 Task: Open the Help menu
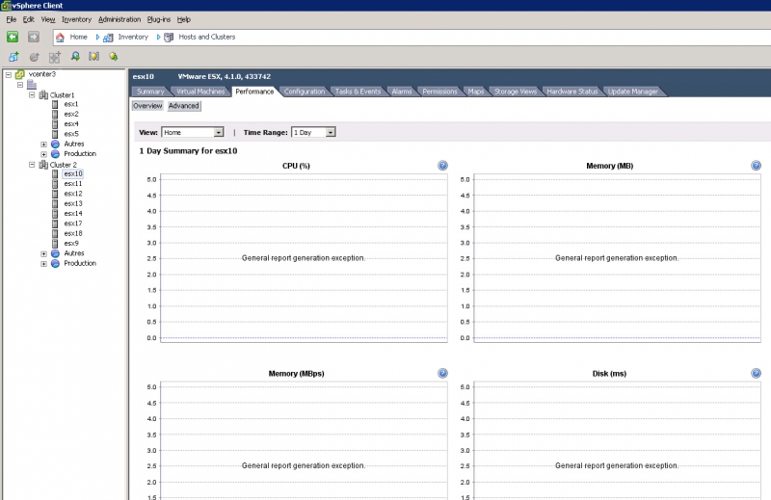184,19
